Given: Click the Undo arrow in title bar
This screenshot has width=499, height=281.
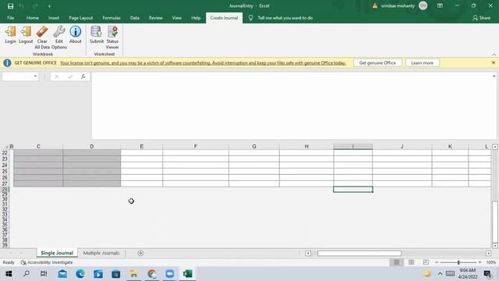Looking at the screenshot, I should click(21, 6).
